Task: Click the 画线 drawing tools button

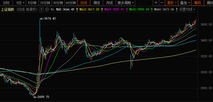Action: 210,3
